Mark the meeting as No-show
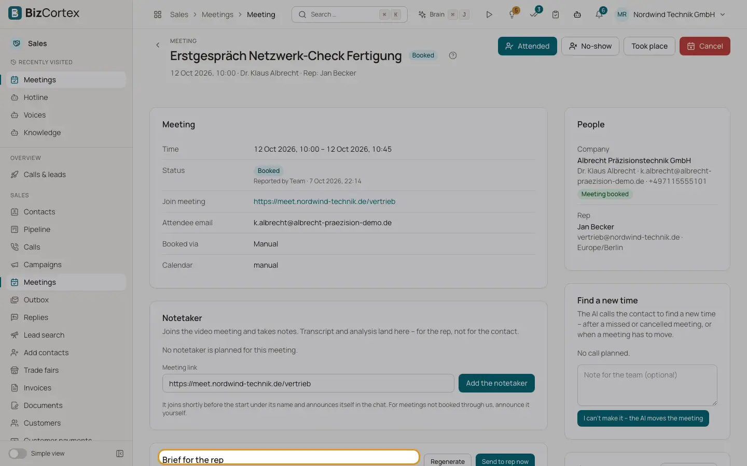 click(590, 46)
